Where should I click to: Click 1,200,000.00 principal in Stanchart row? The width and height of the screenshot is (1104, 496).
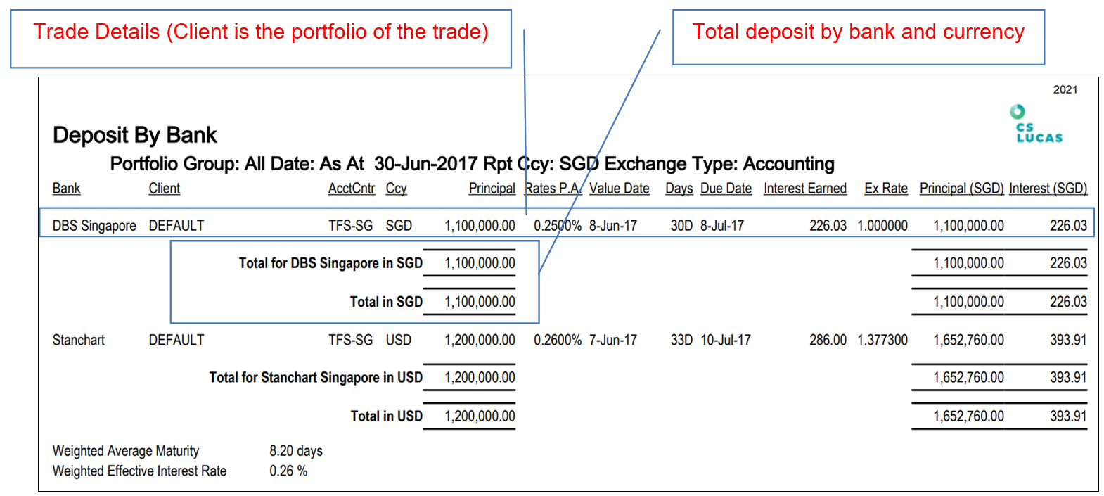(480, 340)
